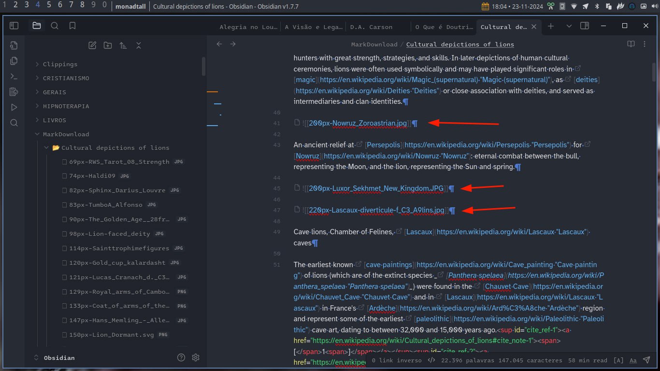Create a new note with pencil icon
The width and height of the screenshot is (660, 371).
point(92,45)
